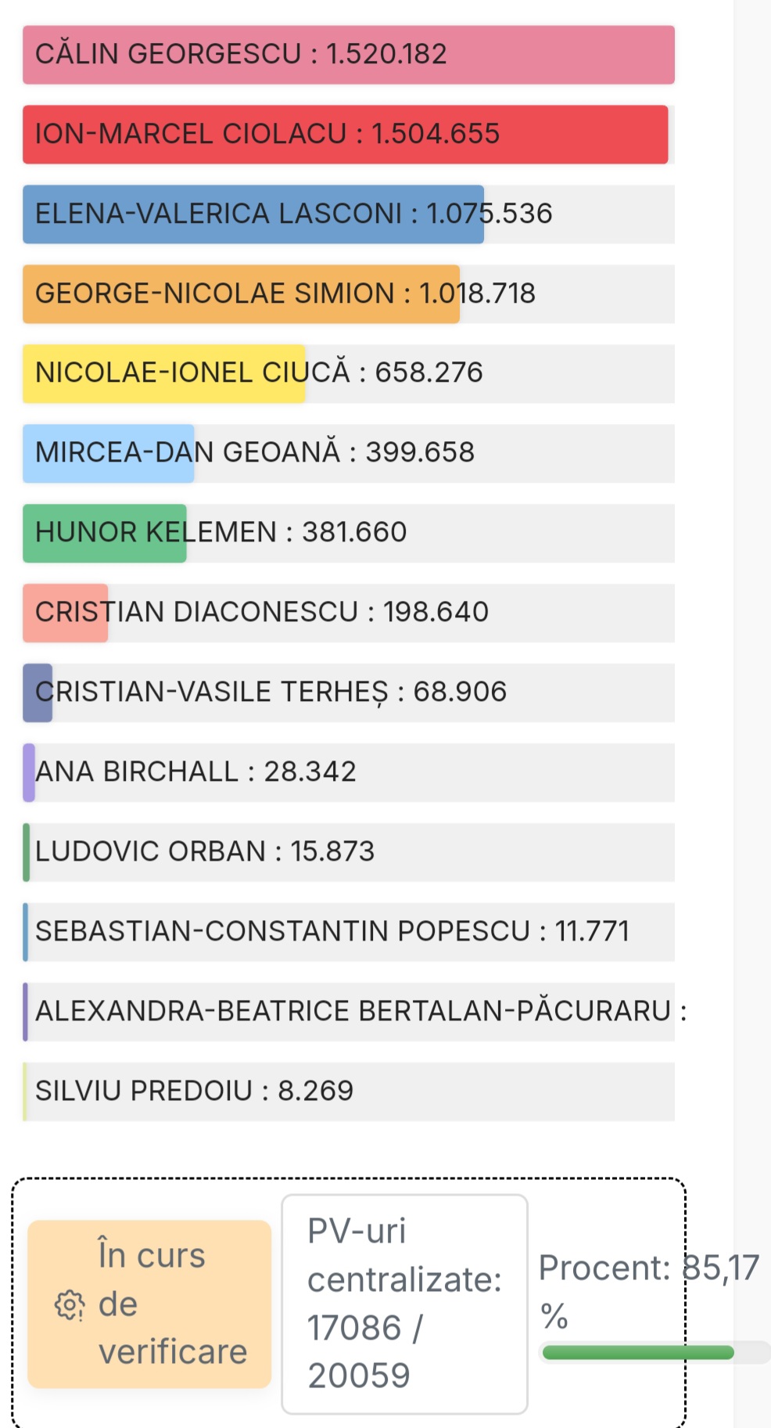Viewport: 771px width, 1428px height.
Task: Click the Nicolae-Ionel Ciucă yellow bar
Action: tap(163, 374)
